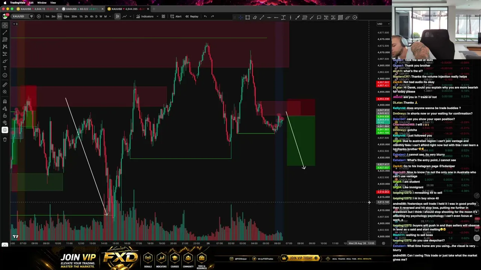
Task: Select the Measure ruler tool
Action: click(5, 85)
